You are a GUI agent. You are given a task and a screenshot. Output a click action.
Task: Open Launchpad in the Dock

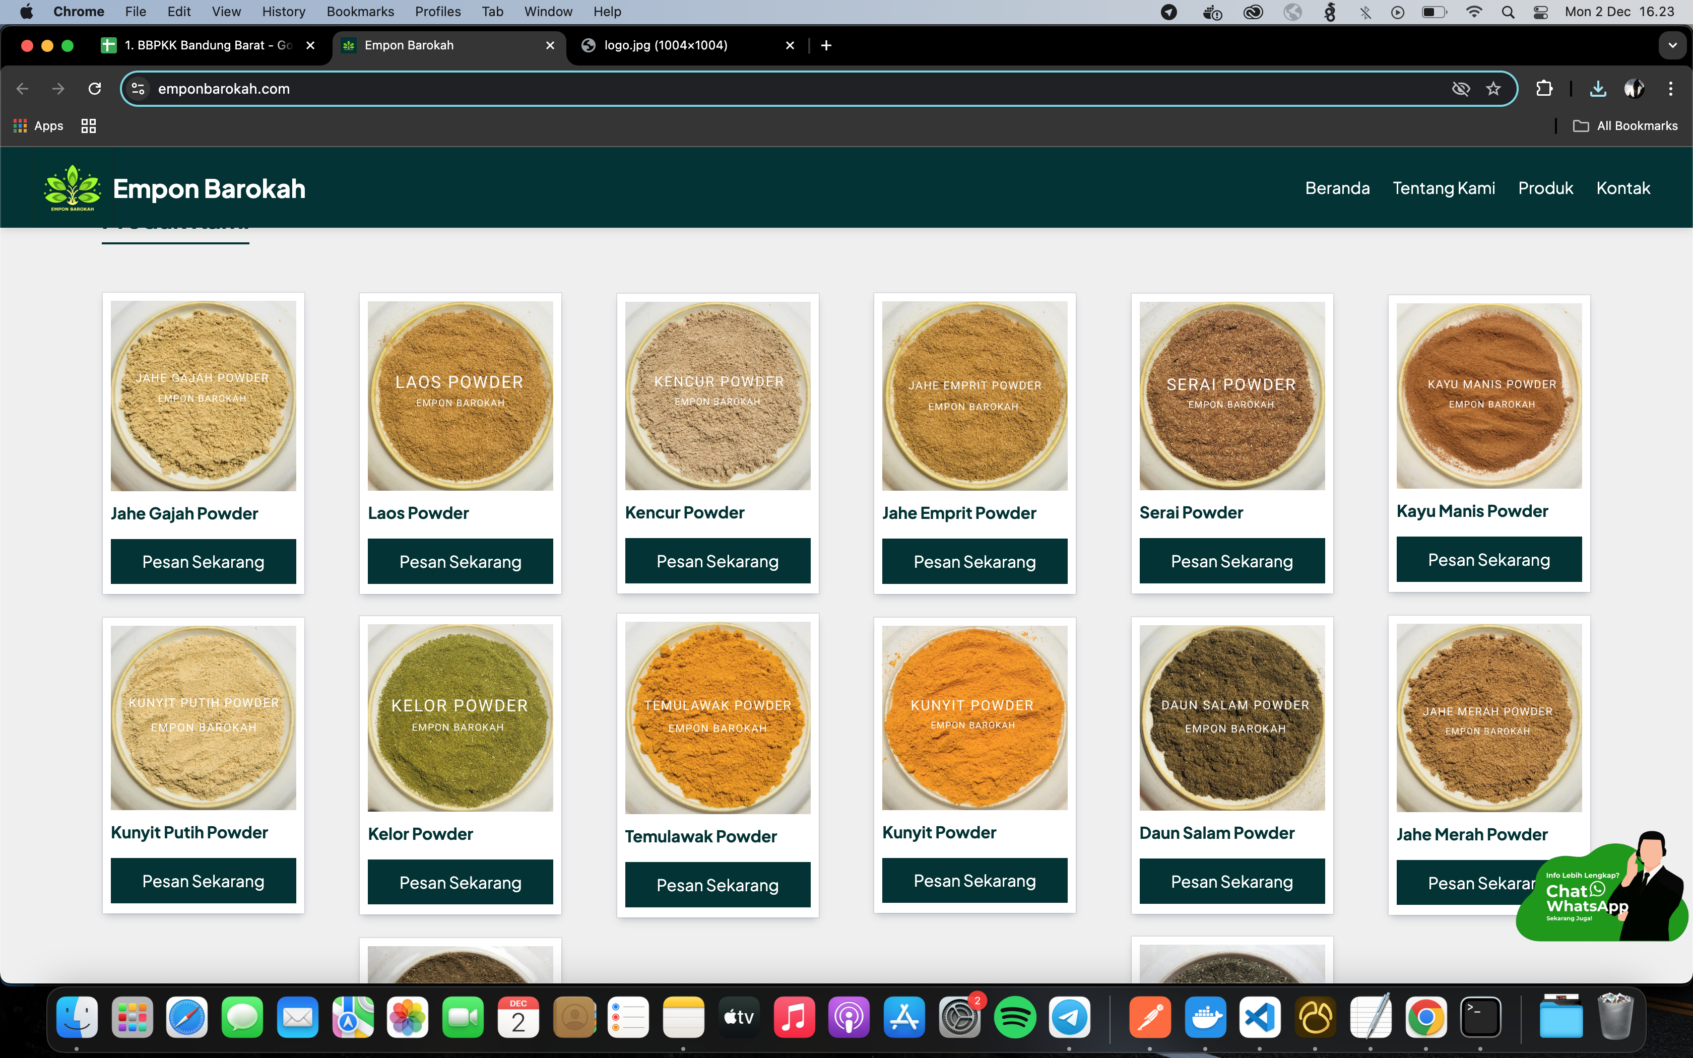(x=132, y=1017)
